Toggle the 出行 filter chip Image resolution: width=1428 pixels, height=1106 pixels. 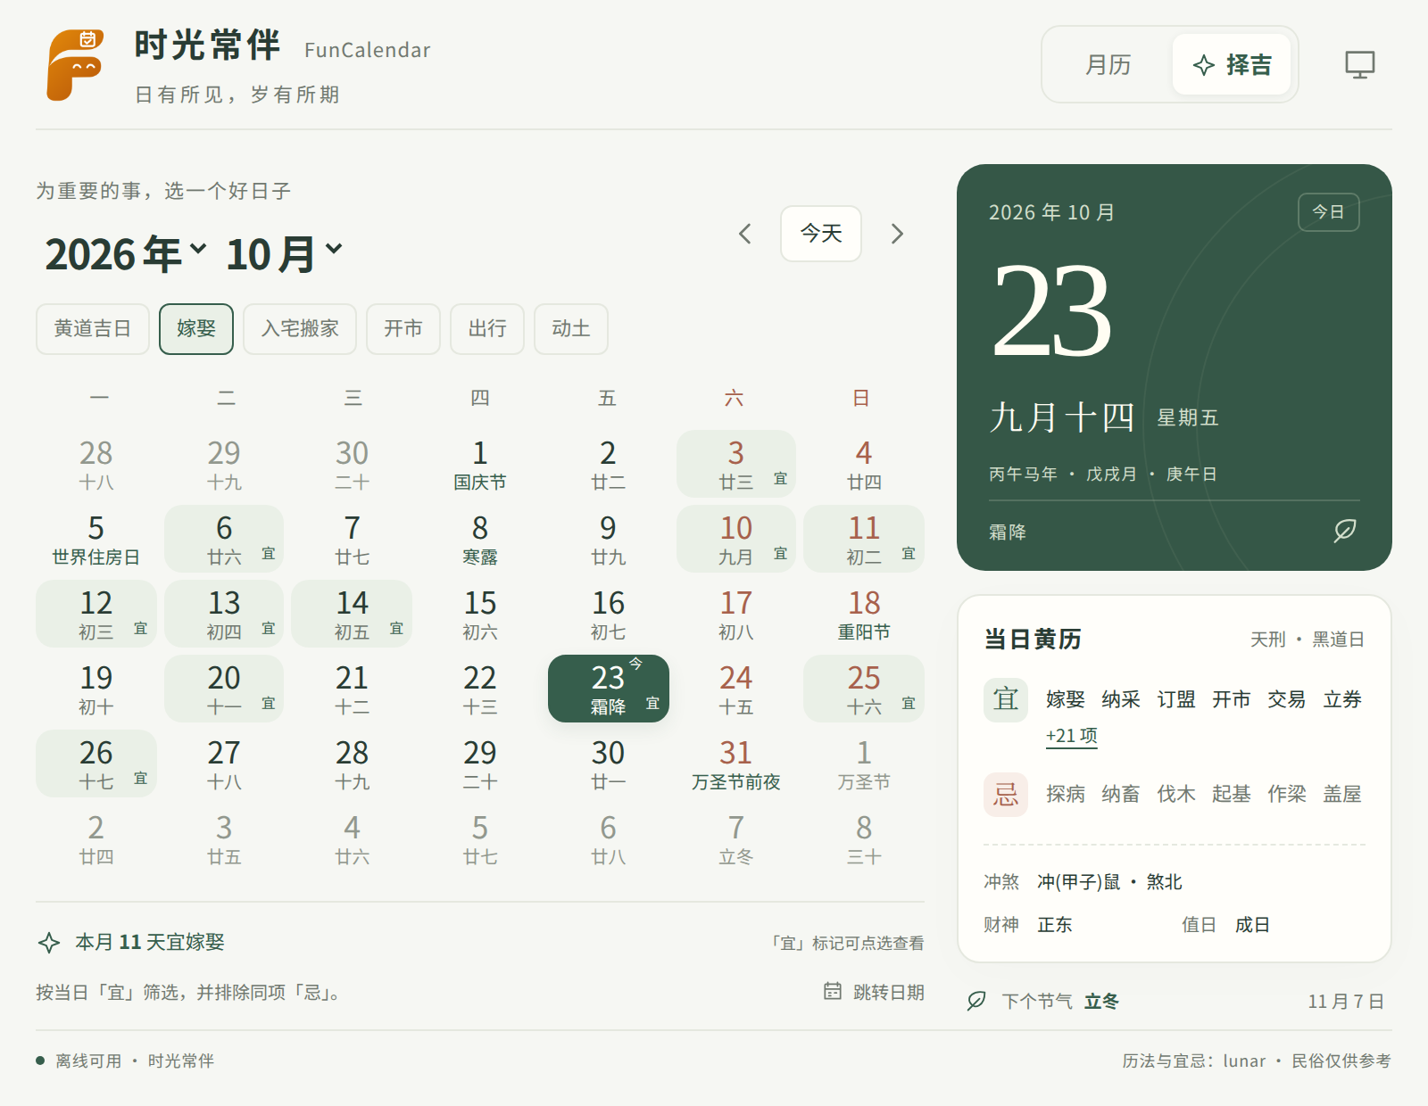pos(487,329)
